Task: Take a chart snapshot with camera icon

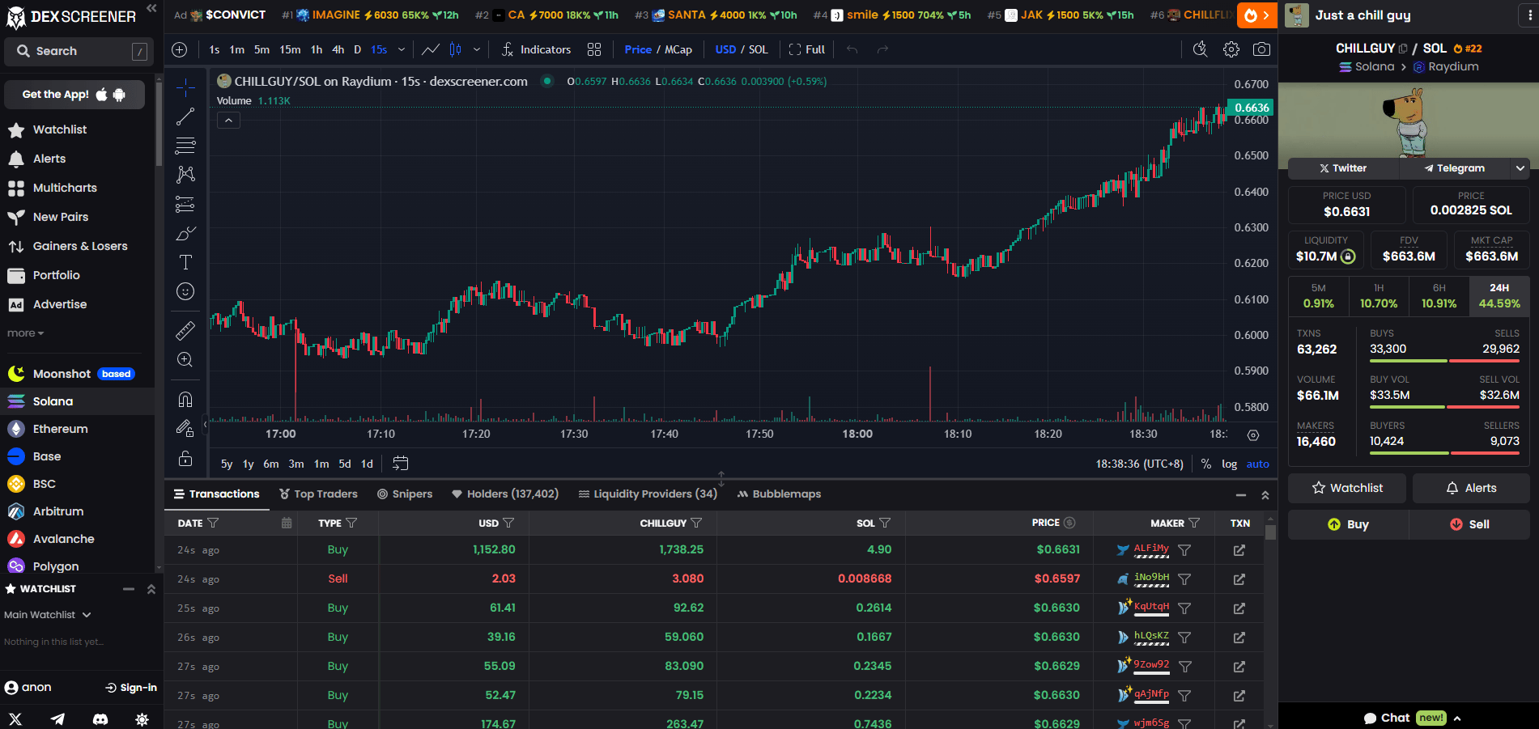Action: [x=1261, y=49]
